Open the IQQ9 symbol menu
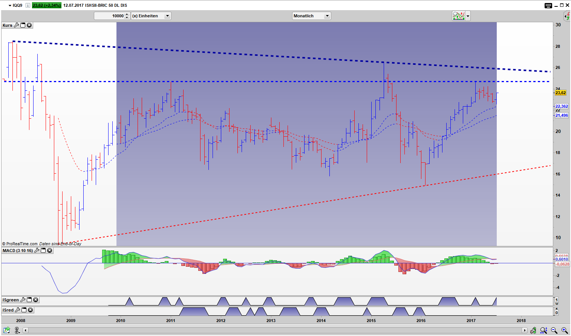 click(x=10, y=5)
